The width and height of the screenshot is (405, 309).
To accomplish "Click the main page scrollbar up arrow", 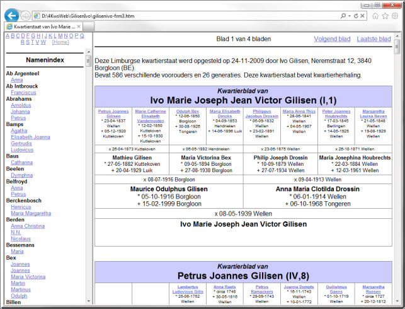I will pos(396,36).
